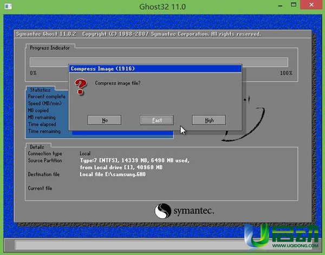Click the Progress Indicator label
The height and width of the screenshot is (255, 325).
[x=50, y=48]
